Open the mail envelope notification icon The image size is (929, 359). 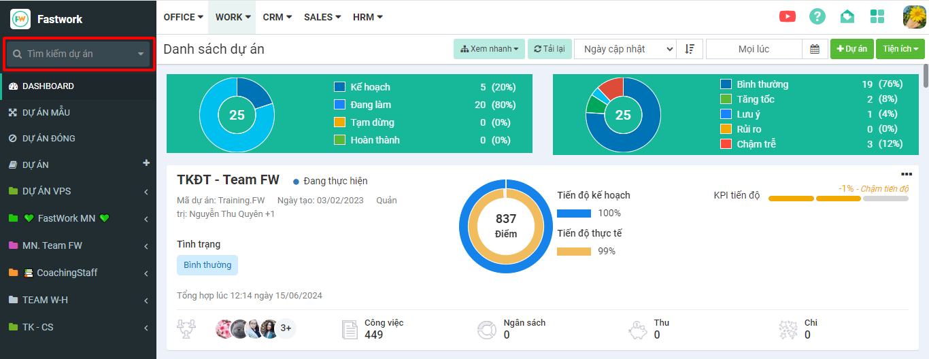[847, 17]
